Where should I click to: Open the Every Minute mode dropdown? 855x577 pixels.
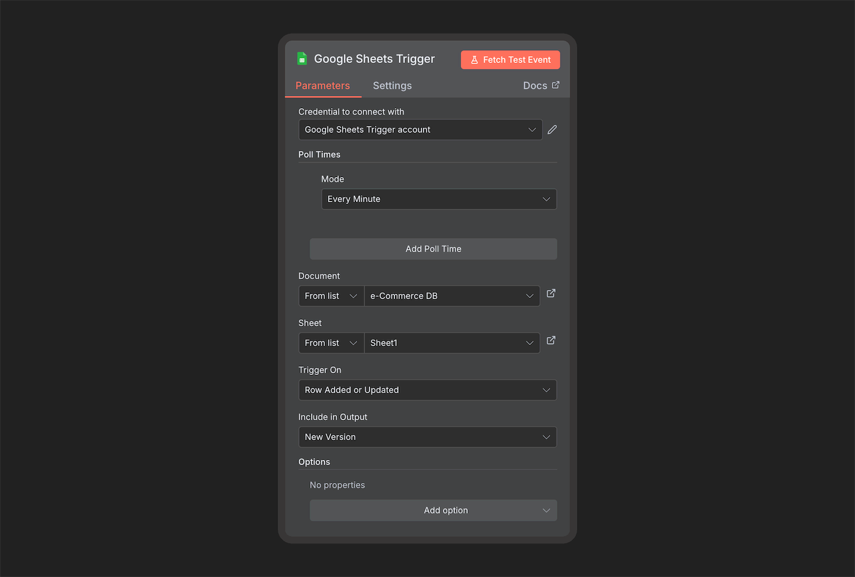click(439, 199)
